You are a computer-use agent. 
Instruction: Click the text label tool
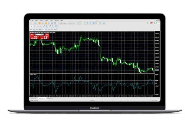tap(53, 26)
